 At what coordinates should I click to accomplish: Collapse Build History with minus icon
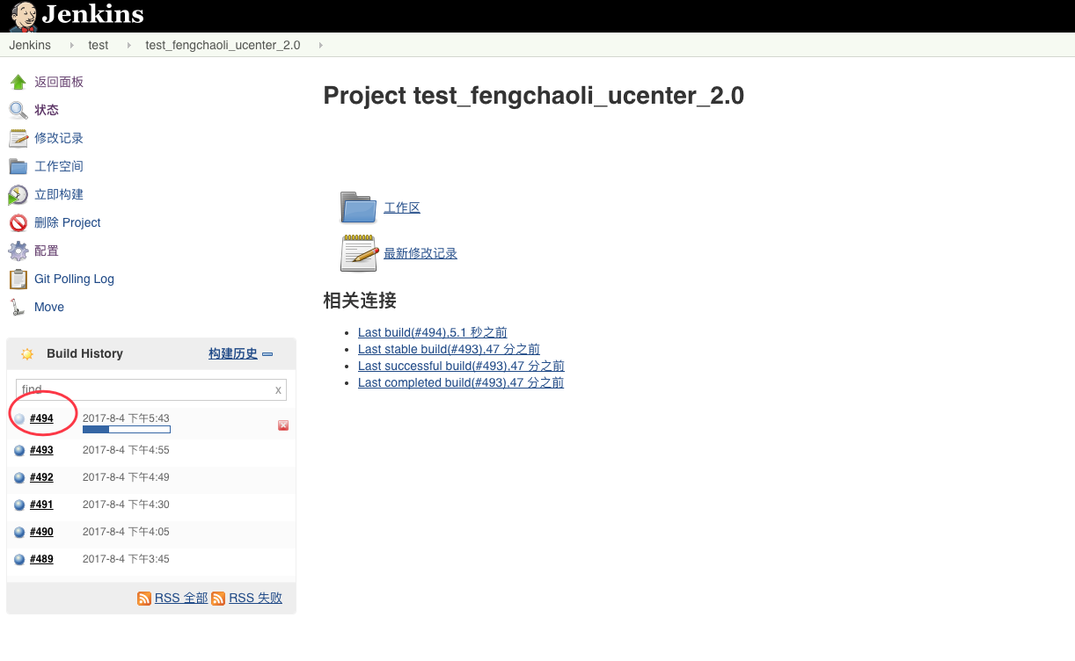pos(267,354)
